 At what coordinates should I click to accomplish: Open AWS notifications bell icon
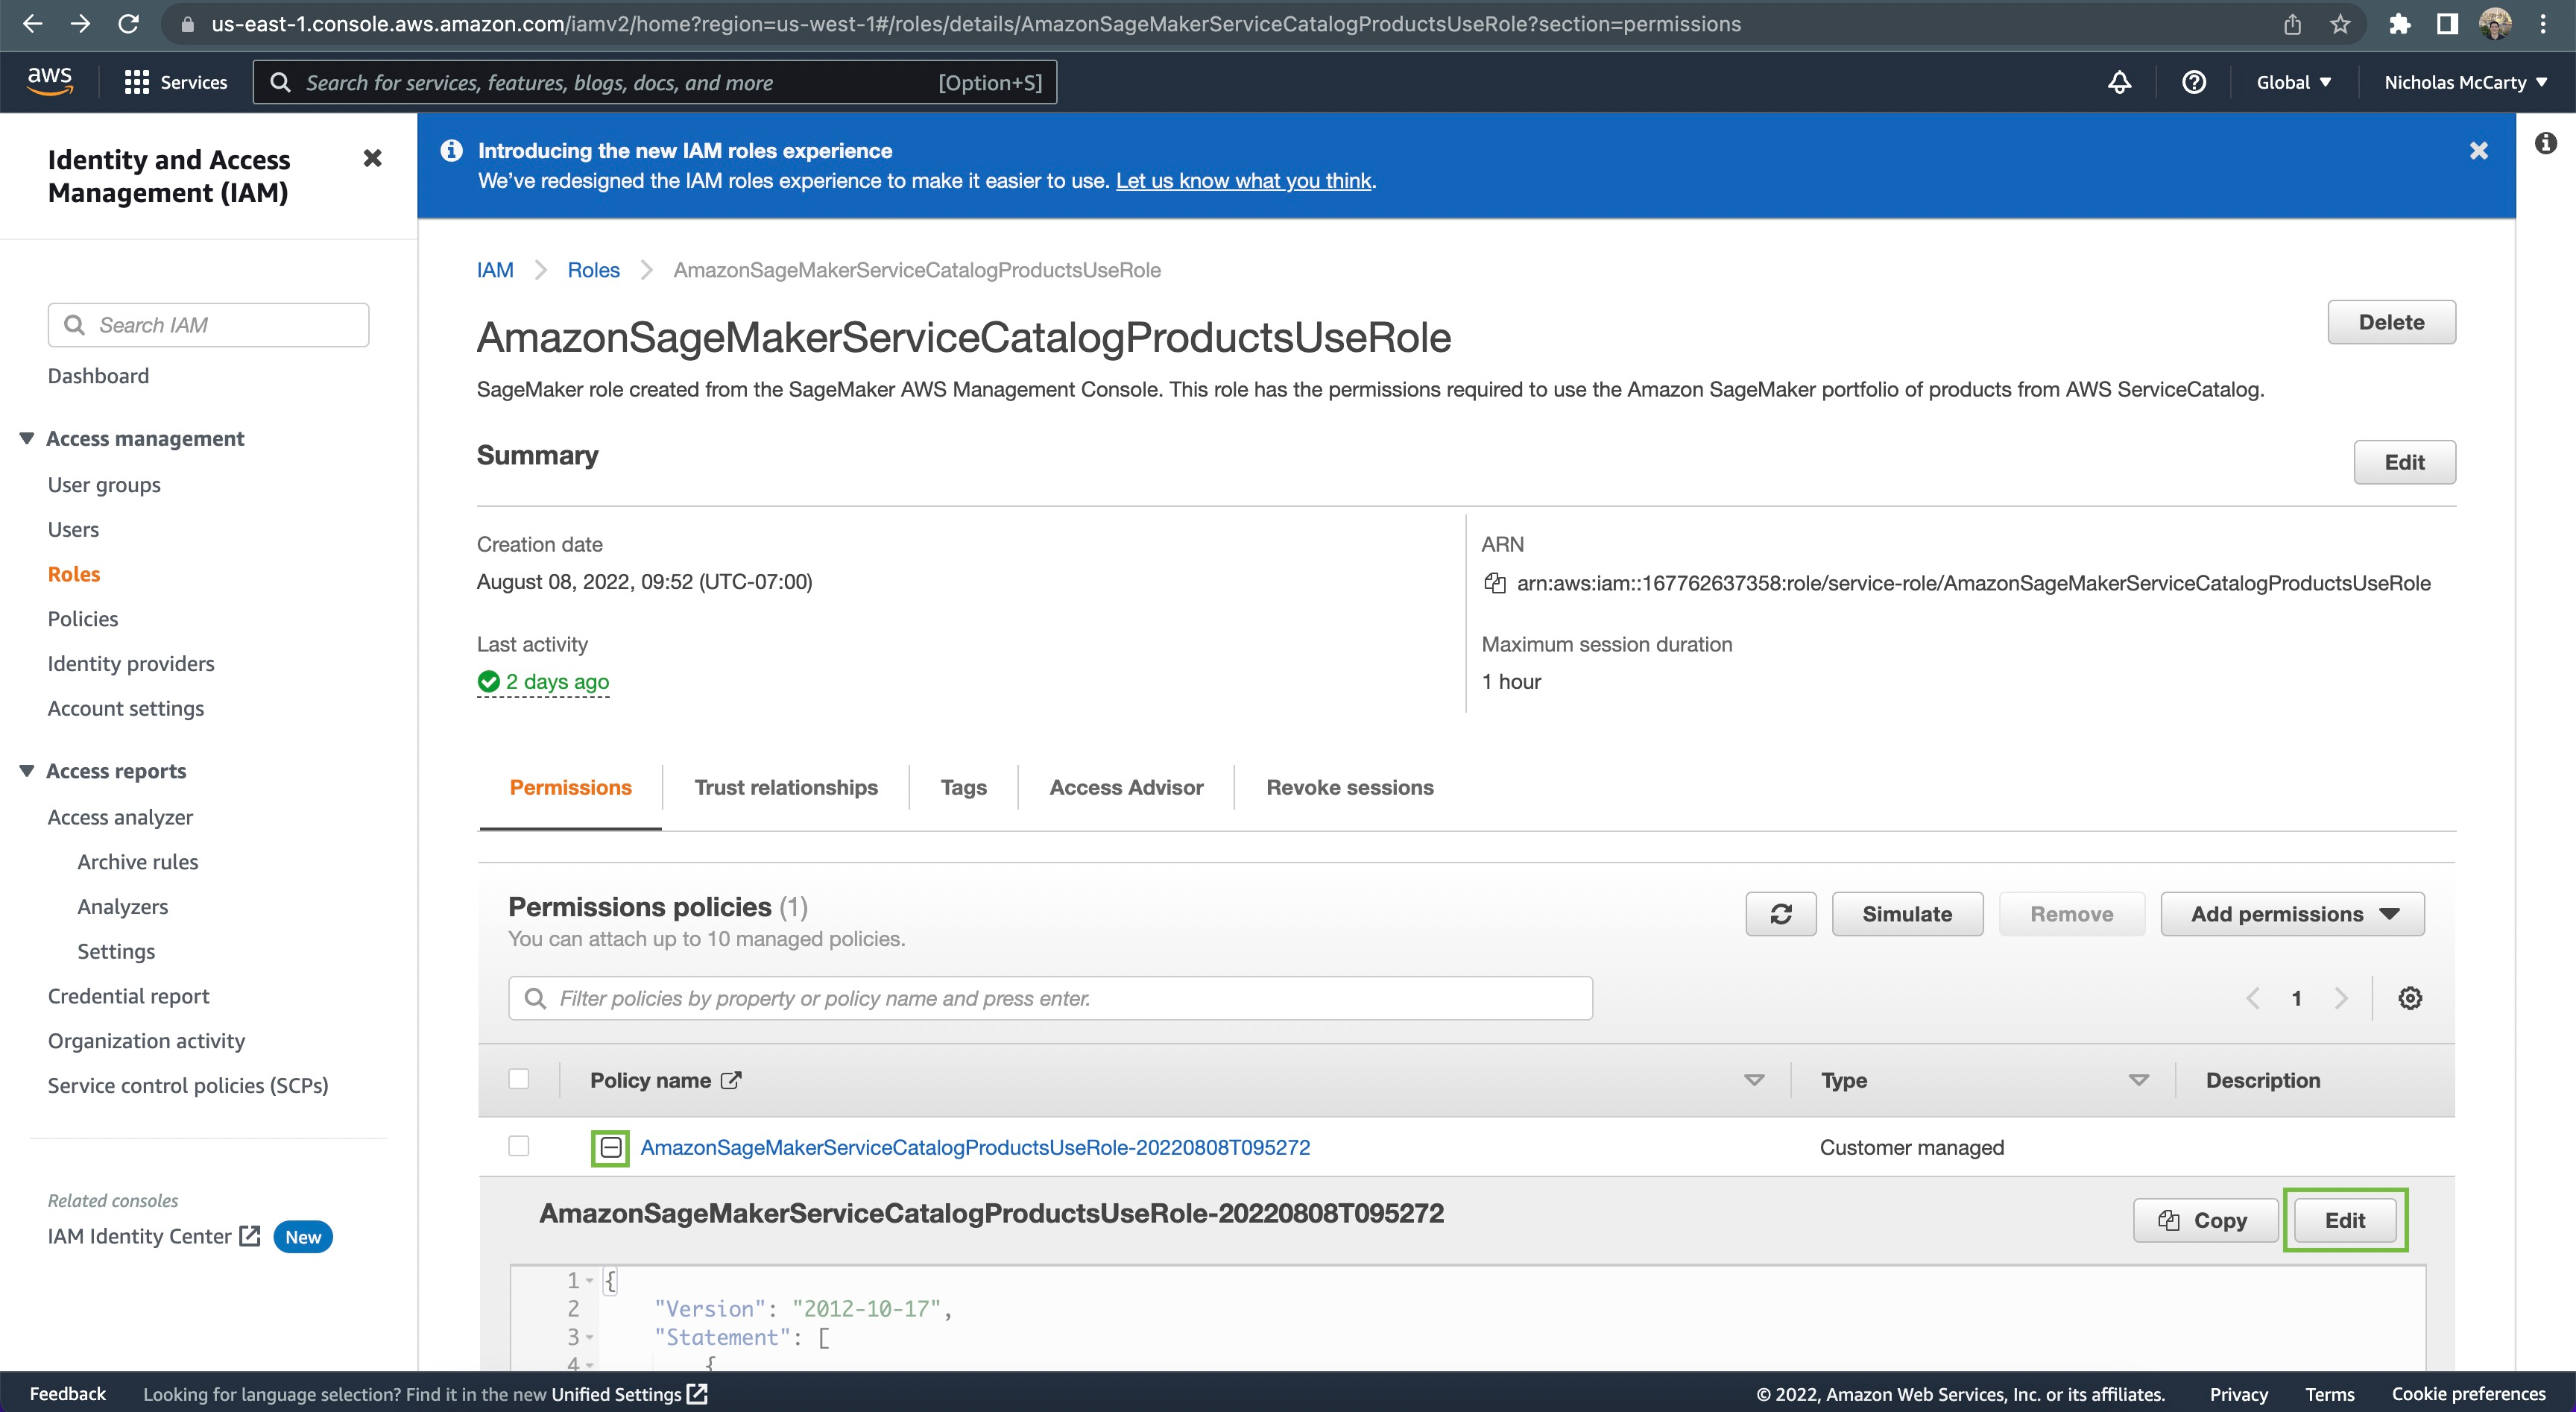pos(2119,82)
